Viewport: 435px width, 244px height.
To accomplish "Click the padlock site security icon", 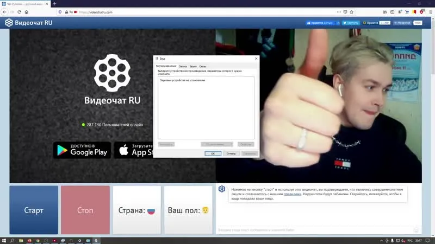I will click(66, 12).
